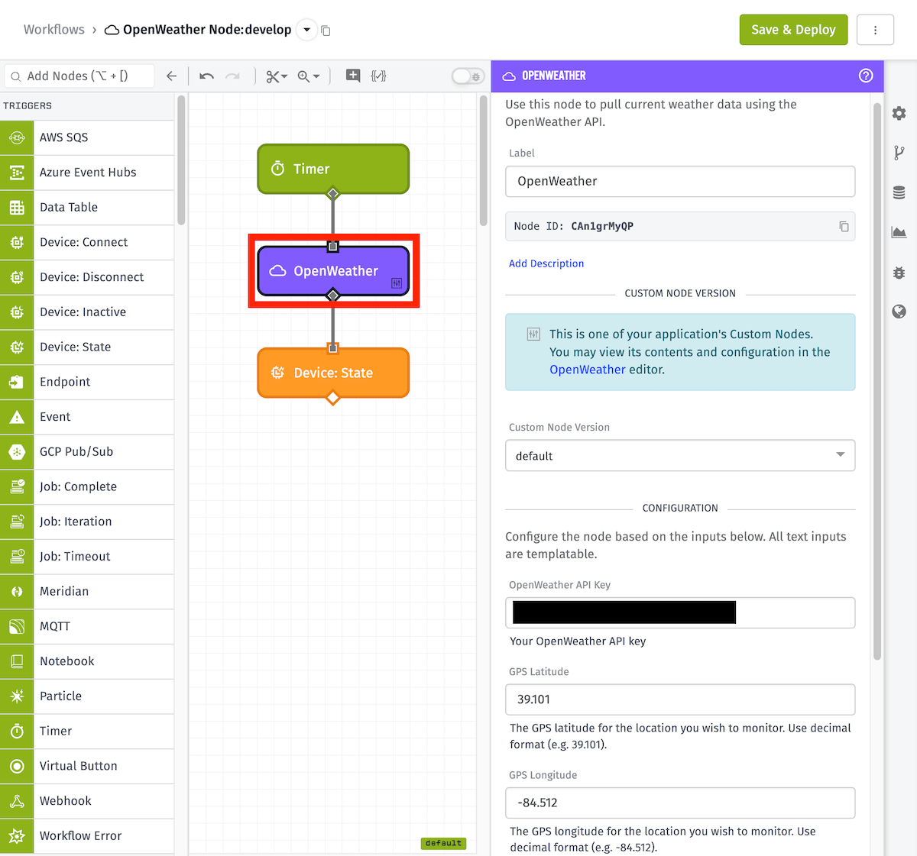Click the GPS Longitude input field
The height and width of the screenshot is (856, 917).
(x=680, y=803)
